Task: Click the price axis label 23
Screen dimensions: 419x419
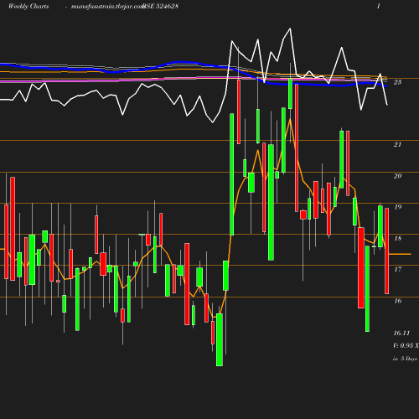Action: (x=397, y=82)
